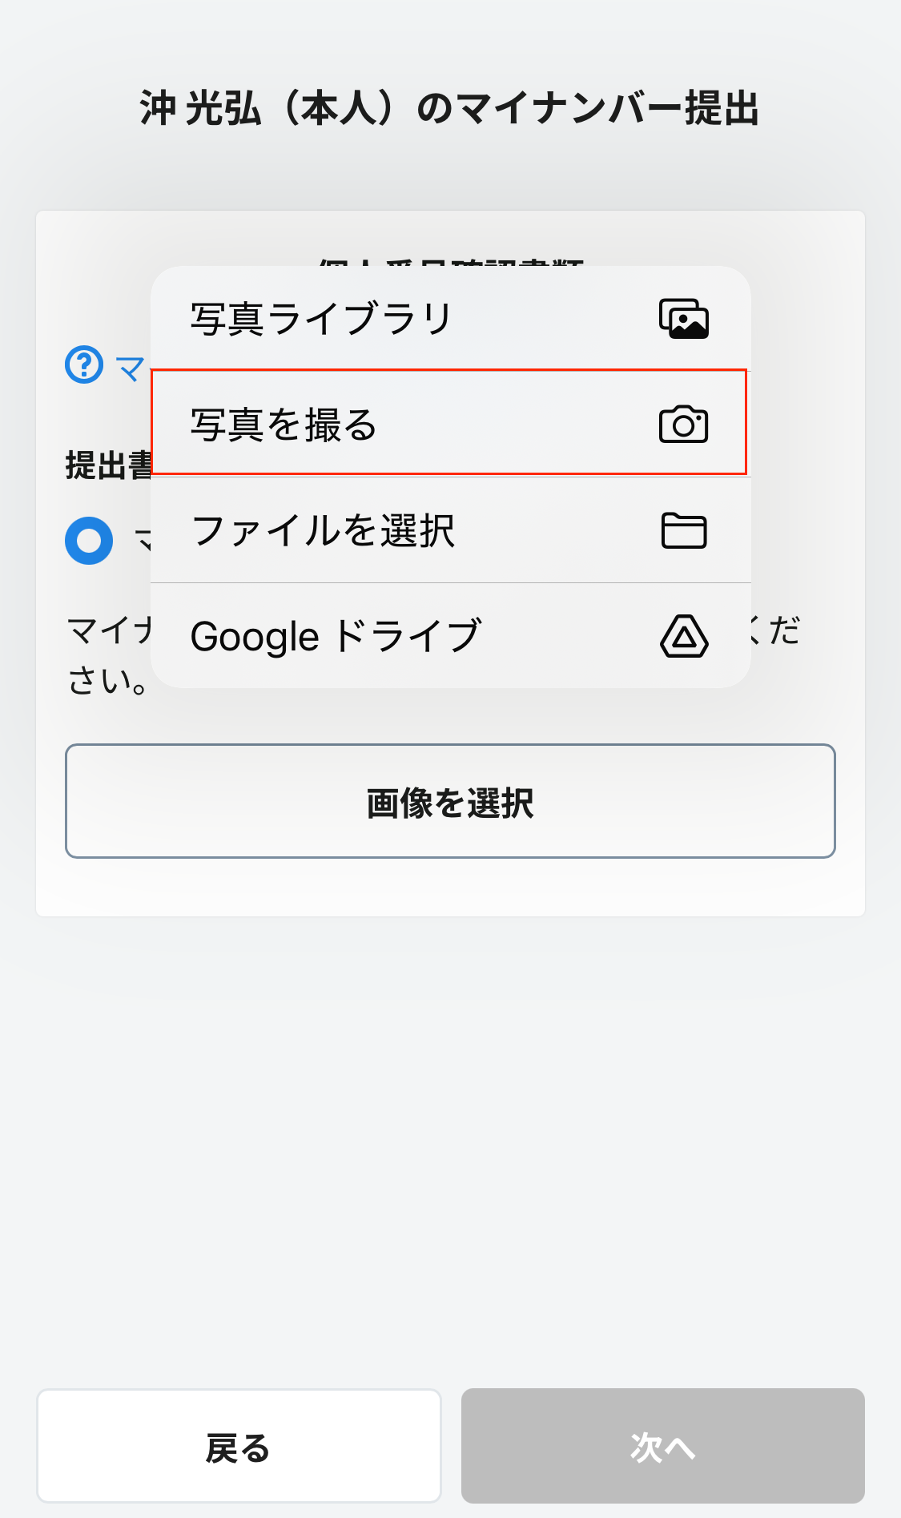Go back with the 戻る button

[239, 1446]
